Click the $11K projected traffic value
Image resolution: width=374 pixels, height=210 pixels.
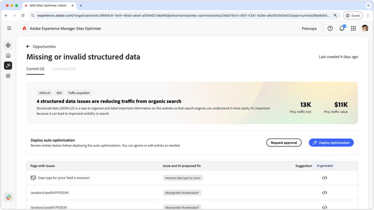[x=341, y=105]
